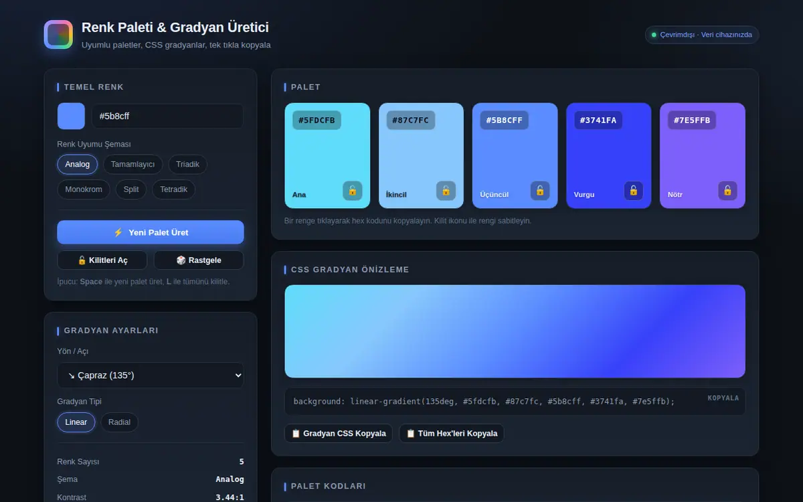Copy hex from the #5B8CFF Üçüncül swatch
This screenshot has width=803, height=502.
[x=515, y=155]
